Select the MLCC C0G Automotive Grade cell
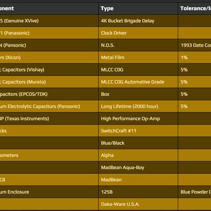 [138, 82]
